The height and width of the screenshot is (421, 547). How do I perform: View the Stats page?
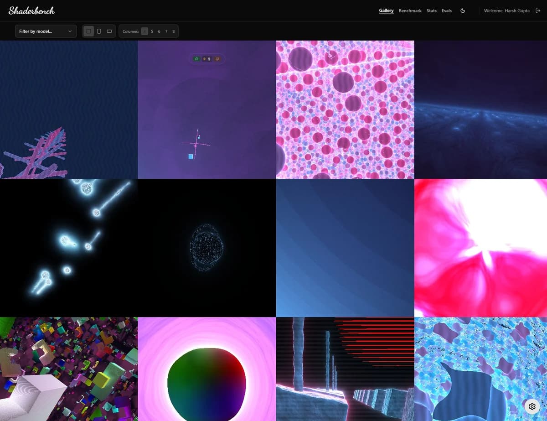(431, 10)
